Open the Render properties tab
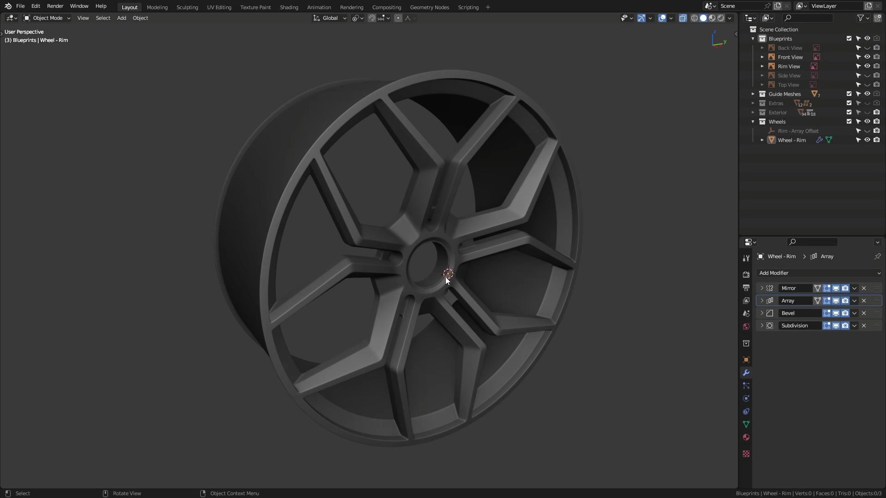The height and width of the screenshot is (498, 886). tap(746, 274)
